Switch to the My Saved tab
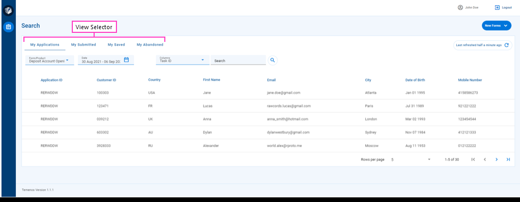520x202 pixels. click(x=116, y=45)
